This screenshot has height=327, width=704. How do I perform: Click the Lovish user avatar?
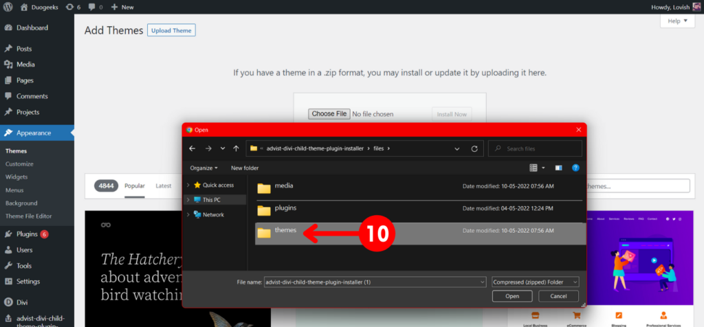pos(696,7)
